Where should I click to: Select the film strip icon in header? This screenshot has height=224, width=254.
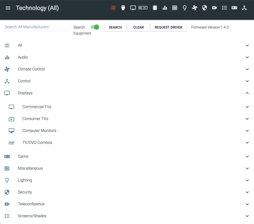(155, 8)
